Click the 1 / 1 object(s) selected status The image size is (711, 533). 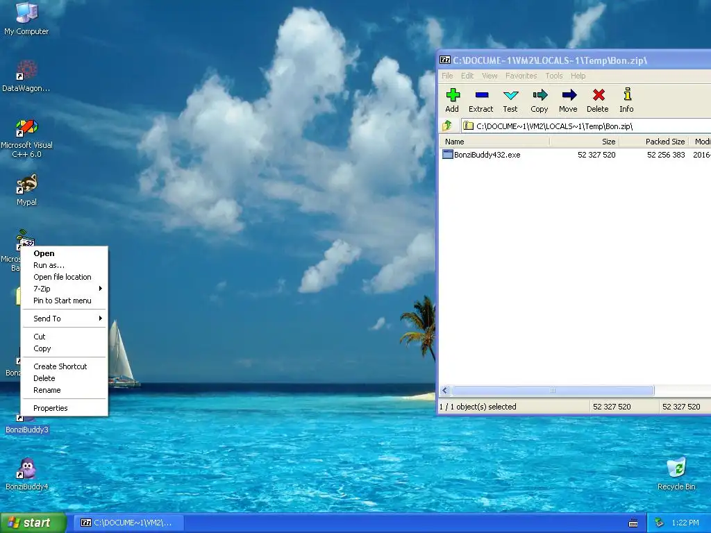coord(478,407)
